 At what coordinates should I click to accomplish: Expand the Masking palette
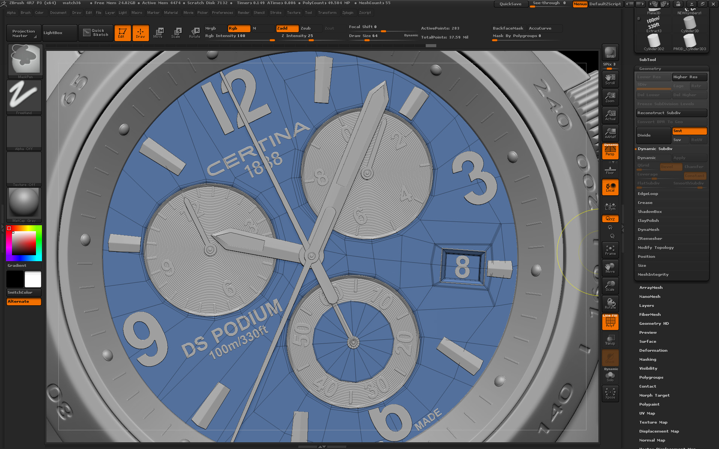click(647, 360)
